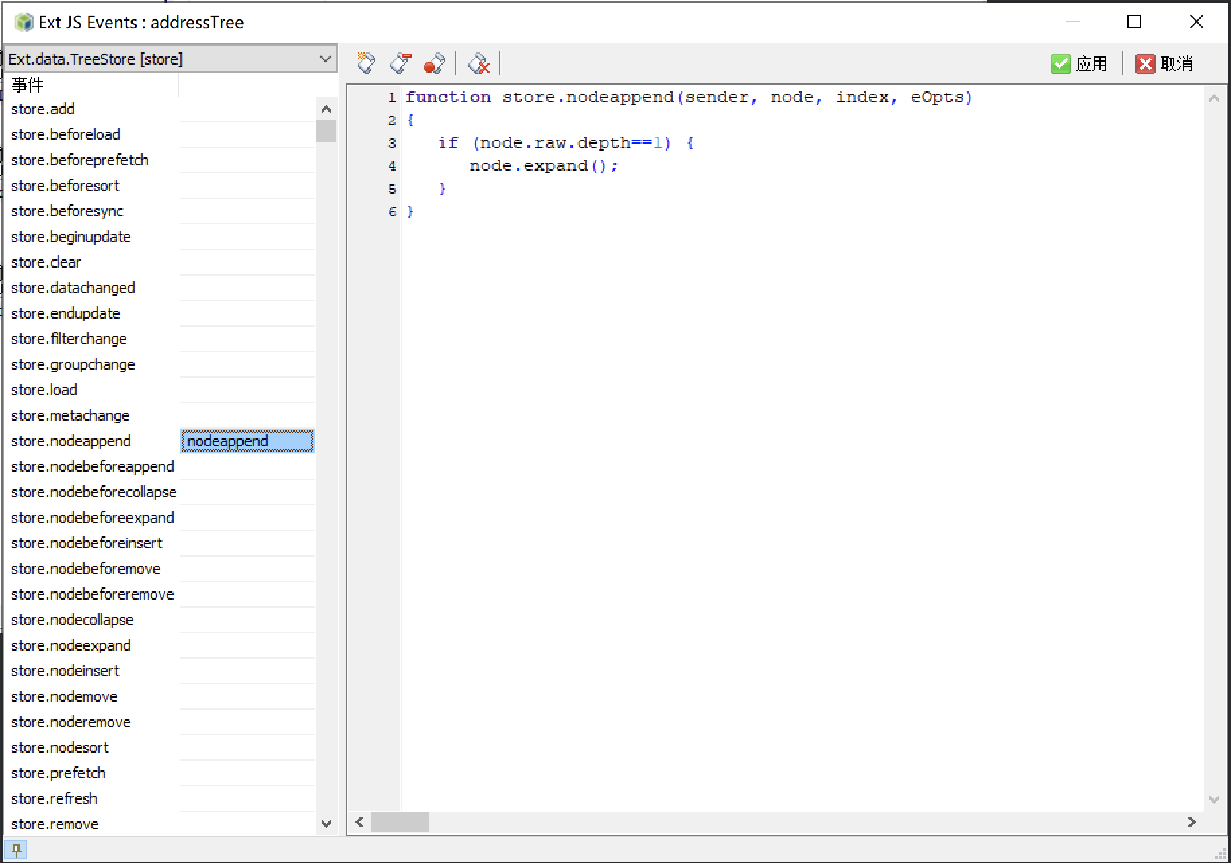Image resolution: width=1231 pixels, height=863 pixels.
Task: Select the store.beforesync event
Action: [67, 211]
